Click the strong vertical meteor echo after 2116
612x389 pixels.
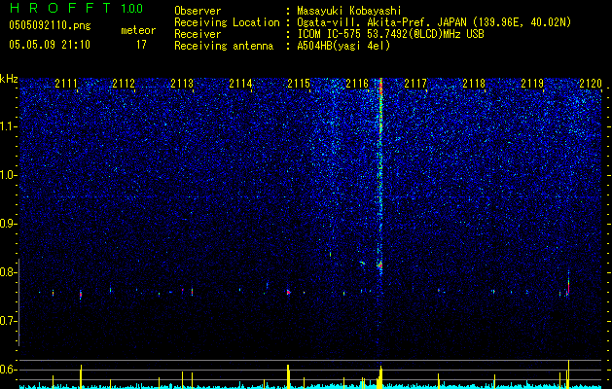click(380, 176)
